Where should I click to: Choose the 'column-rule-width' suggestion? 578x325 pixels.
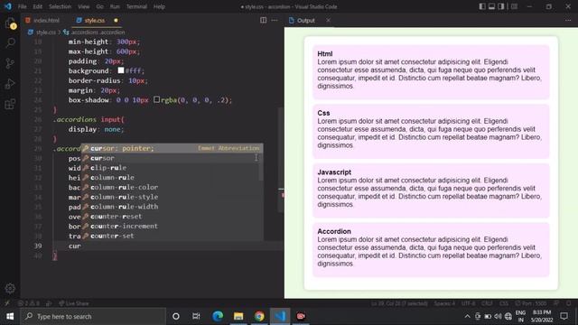pyautogui.click(x=172, y=207)
